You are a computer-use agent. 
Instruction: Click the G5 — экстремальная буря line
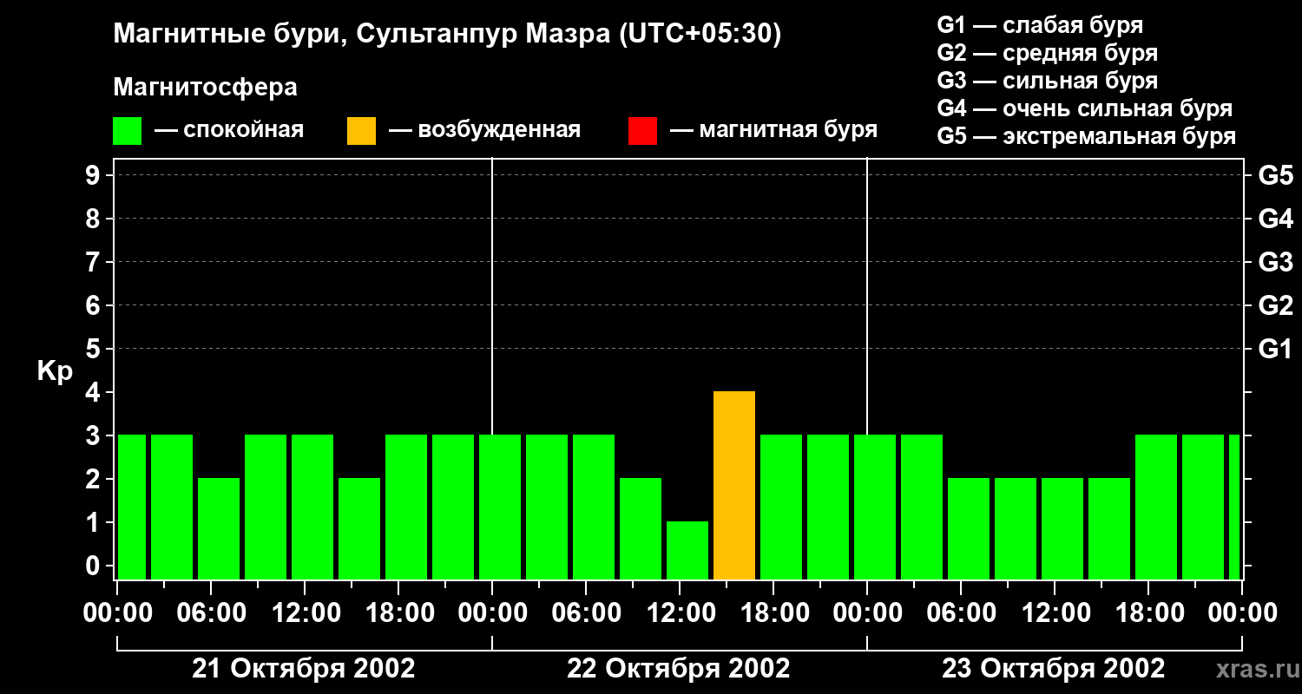point(1086,136)
